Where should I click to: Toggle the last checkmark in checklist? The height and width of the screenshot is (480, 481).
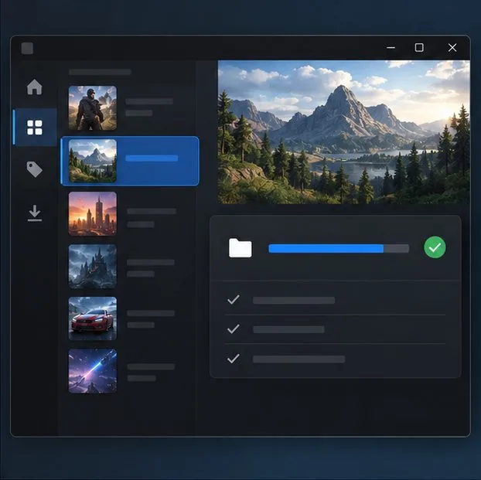tap(234, 358)
